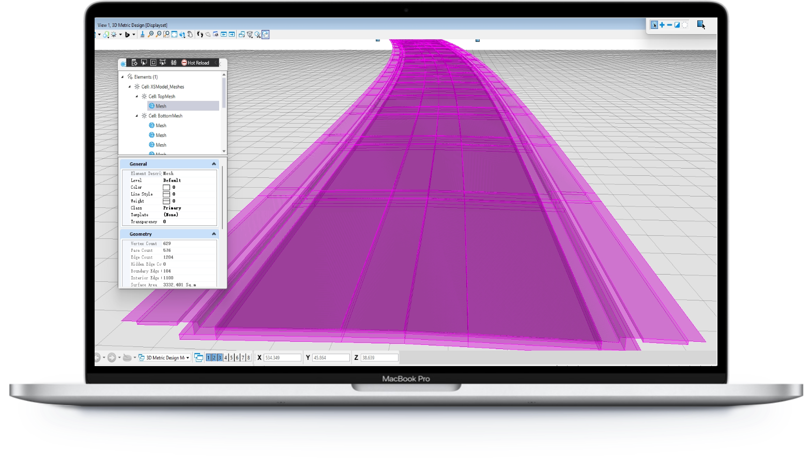Click the Zoom In magnifier icon
This screenshot has width=810, height=469.
coord(150,35)
